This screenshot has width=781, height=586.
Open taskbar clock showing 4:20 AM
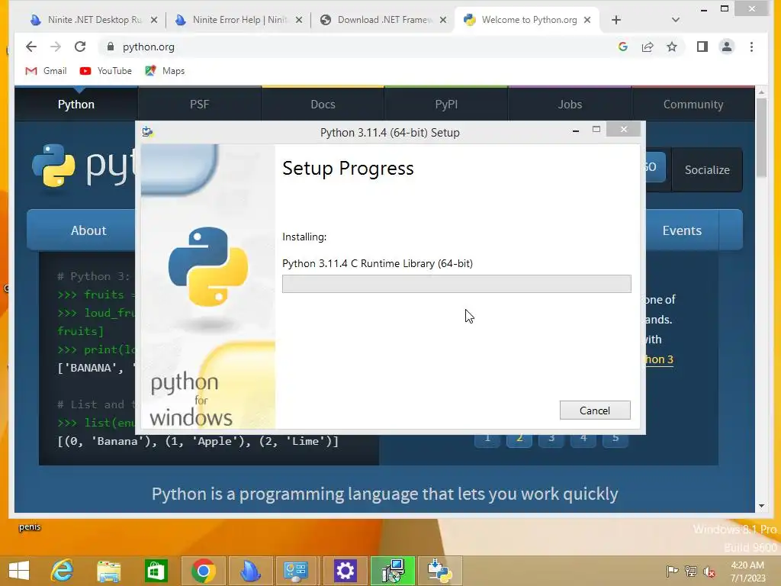(x=747, y=572)
